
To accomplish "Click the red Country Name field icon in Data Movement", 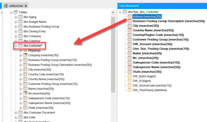I will coord(130,30).
